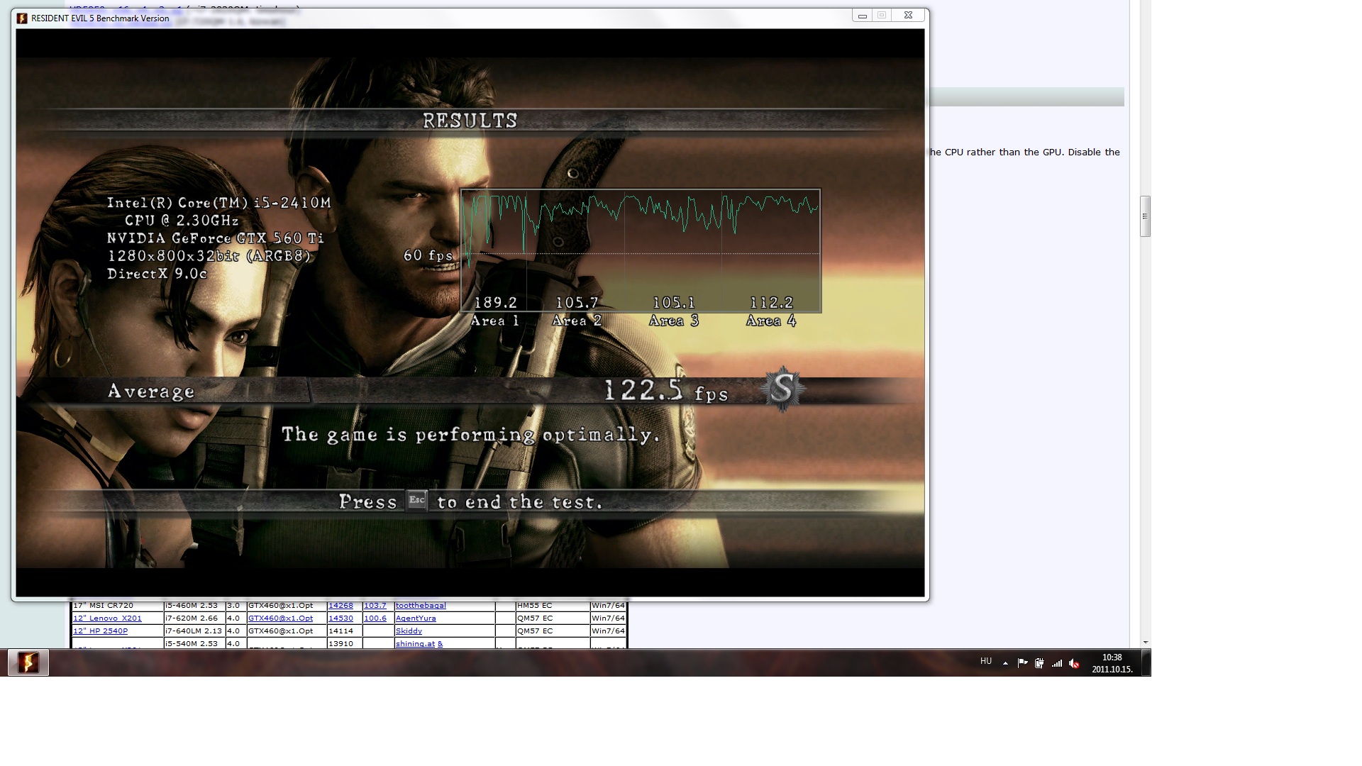1362x766 pixels.
Task: Open the clock showing 10:38
Action: click(x=1112, y=663)
